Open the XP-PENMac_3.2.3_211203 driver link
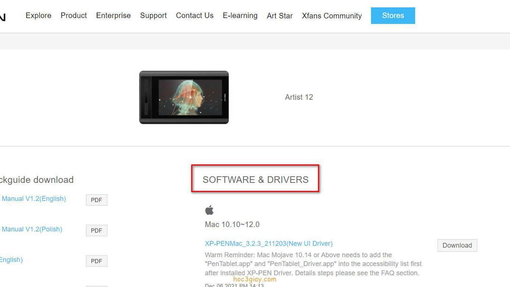 pyautogui.click(x=268, y=244)
